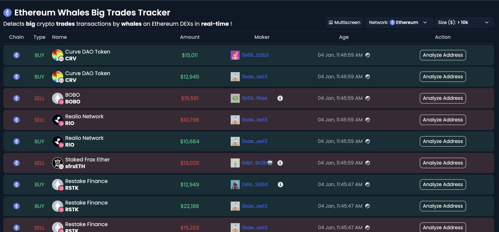Click the Realio Network token logo
This screenshot has height=232, width=499.
[57, 119]
